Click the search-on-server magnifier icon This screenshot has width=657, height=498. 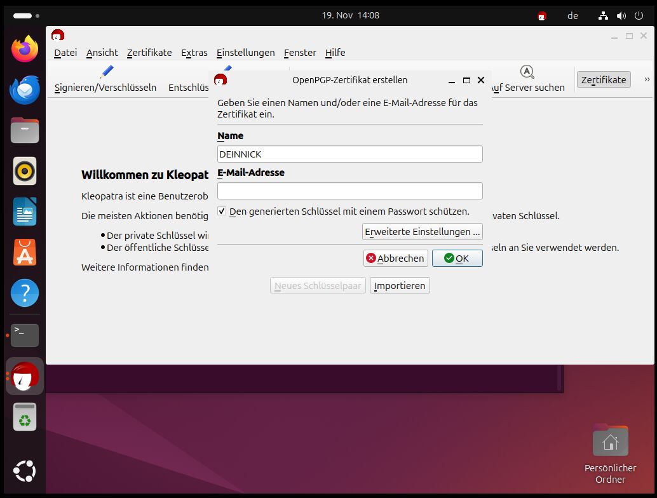tap(527, 72)
